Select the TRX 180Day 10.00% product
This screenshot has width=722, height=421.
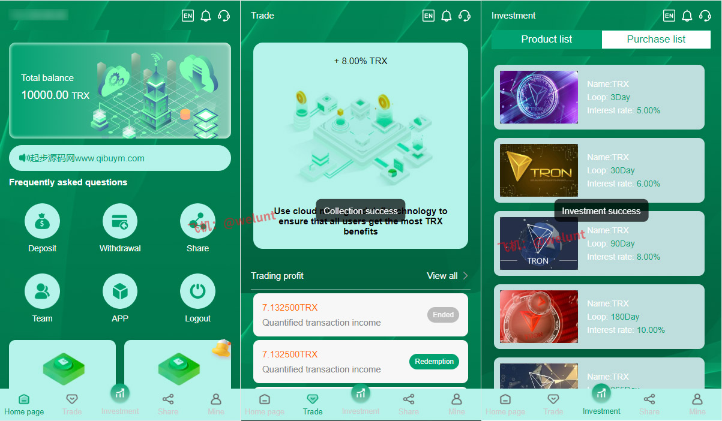point(599,317)
